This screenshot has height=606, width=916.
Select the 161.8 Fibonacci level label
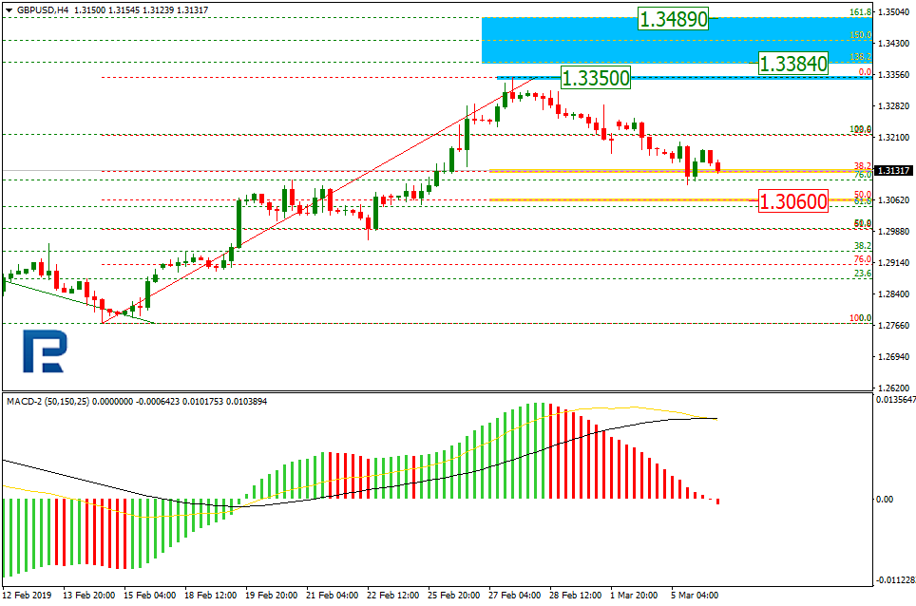point(859,12)
